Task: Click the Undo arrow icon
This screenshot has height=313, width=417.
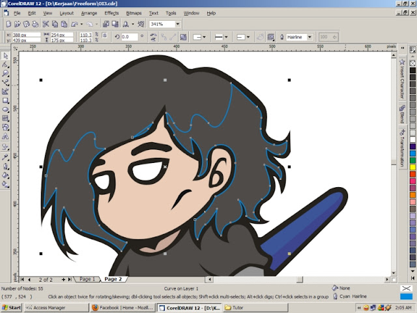Action: [x=74, y=24]
